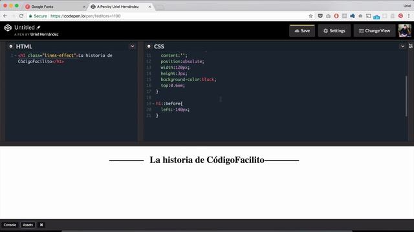Image resolution: width=414 pixels, height=232 pixels.
Task: Click the red Opera-style extension icon
Action: coord(336,16)
